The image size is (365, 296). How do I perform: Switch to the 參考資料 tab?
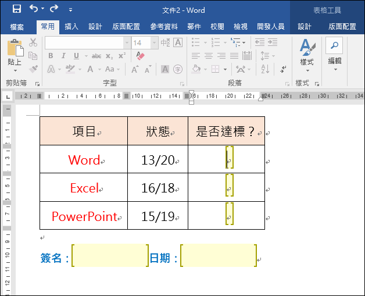pyautogui.click(x=164, y=27)
